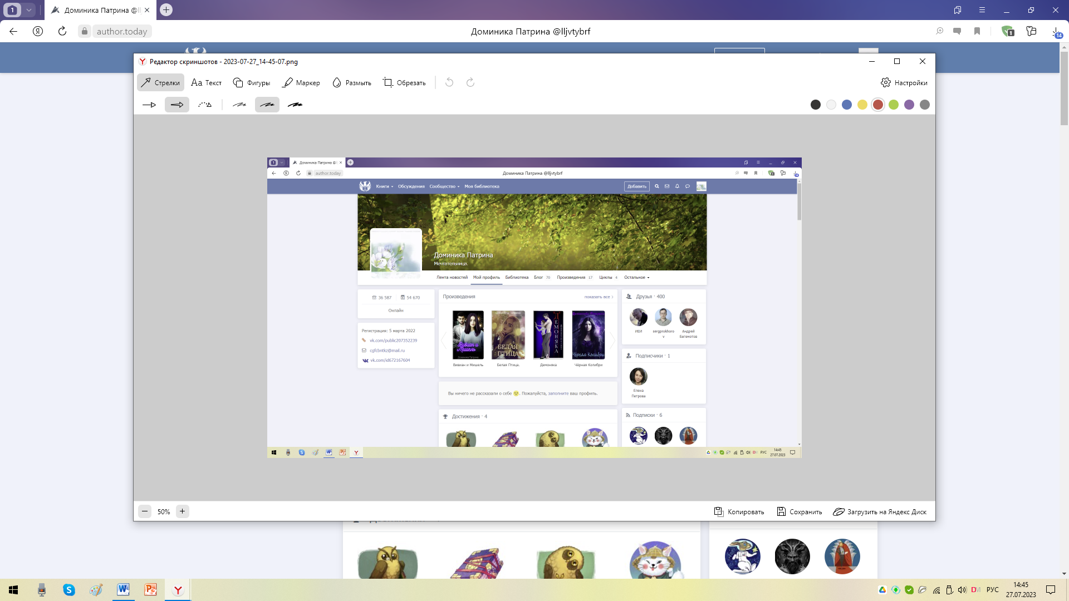Select the Crop (Обрезать) tool
The image size is (1069, 601).
404,82
